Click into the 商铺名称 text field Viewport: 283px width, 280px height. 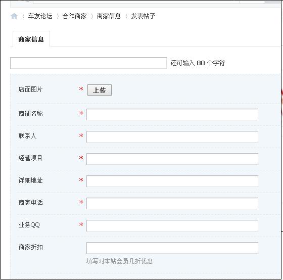pyautogui.click(x=172, y=114)
